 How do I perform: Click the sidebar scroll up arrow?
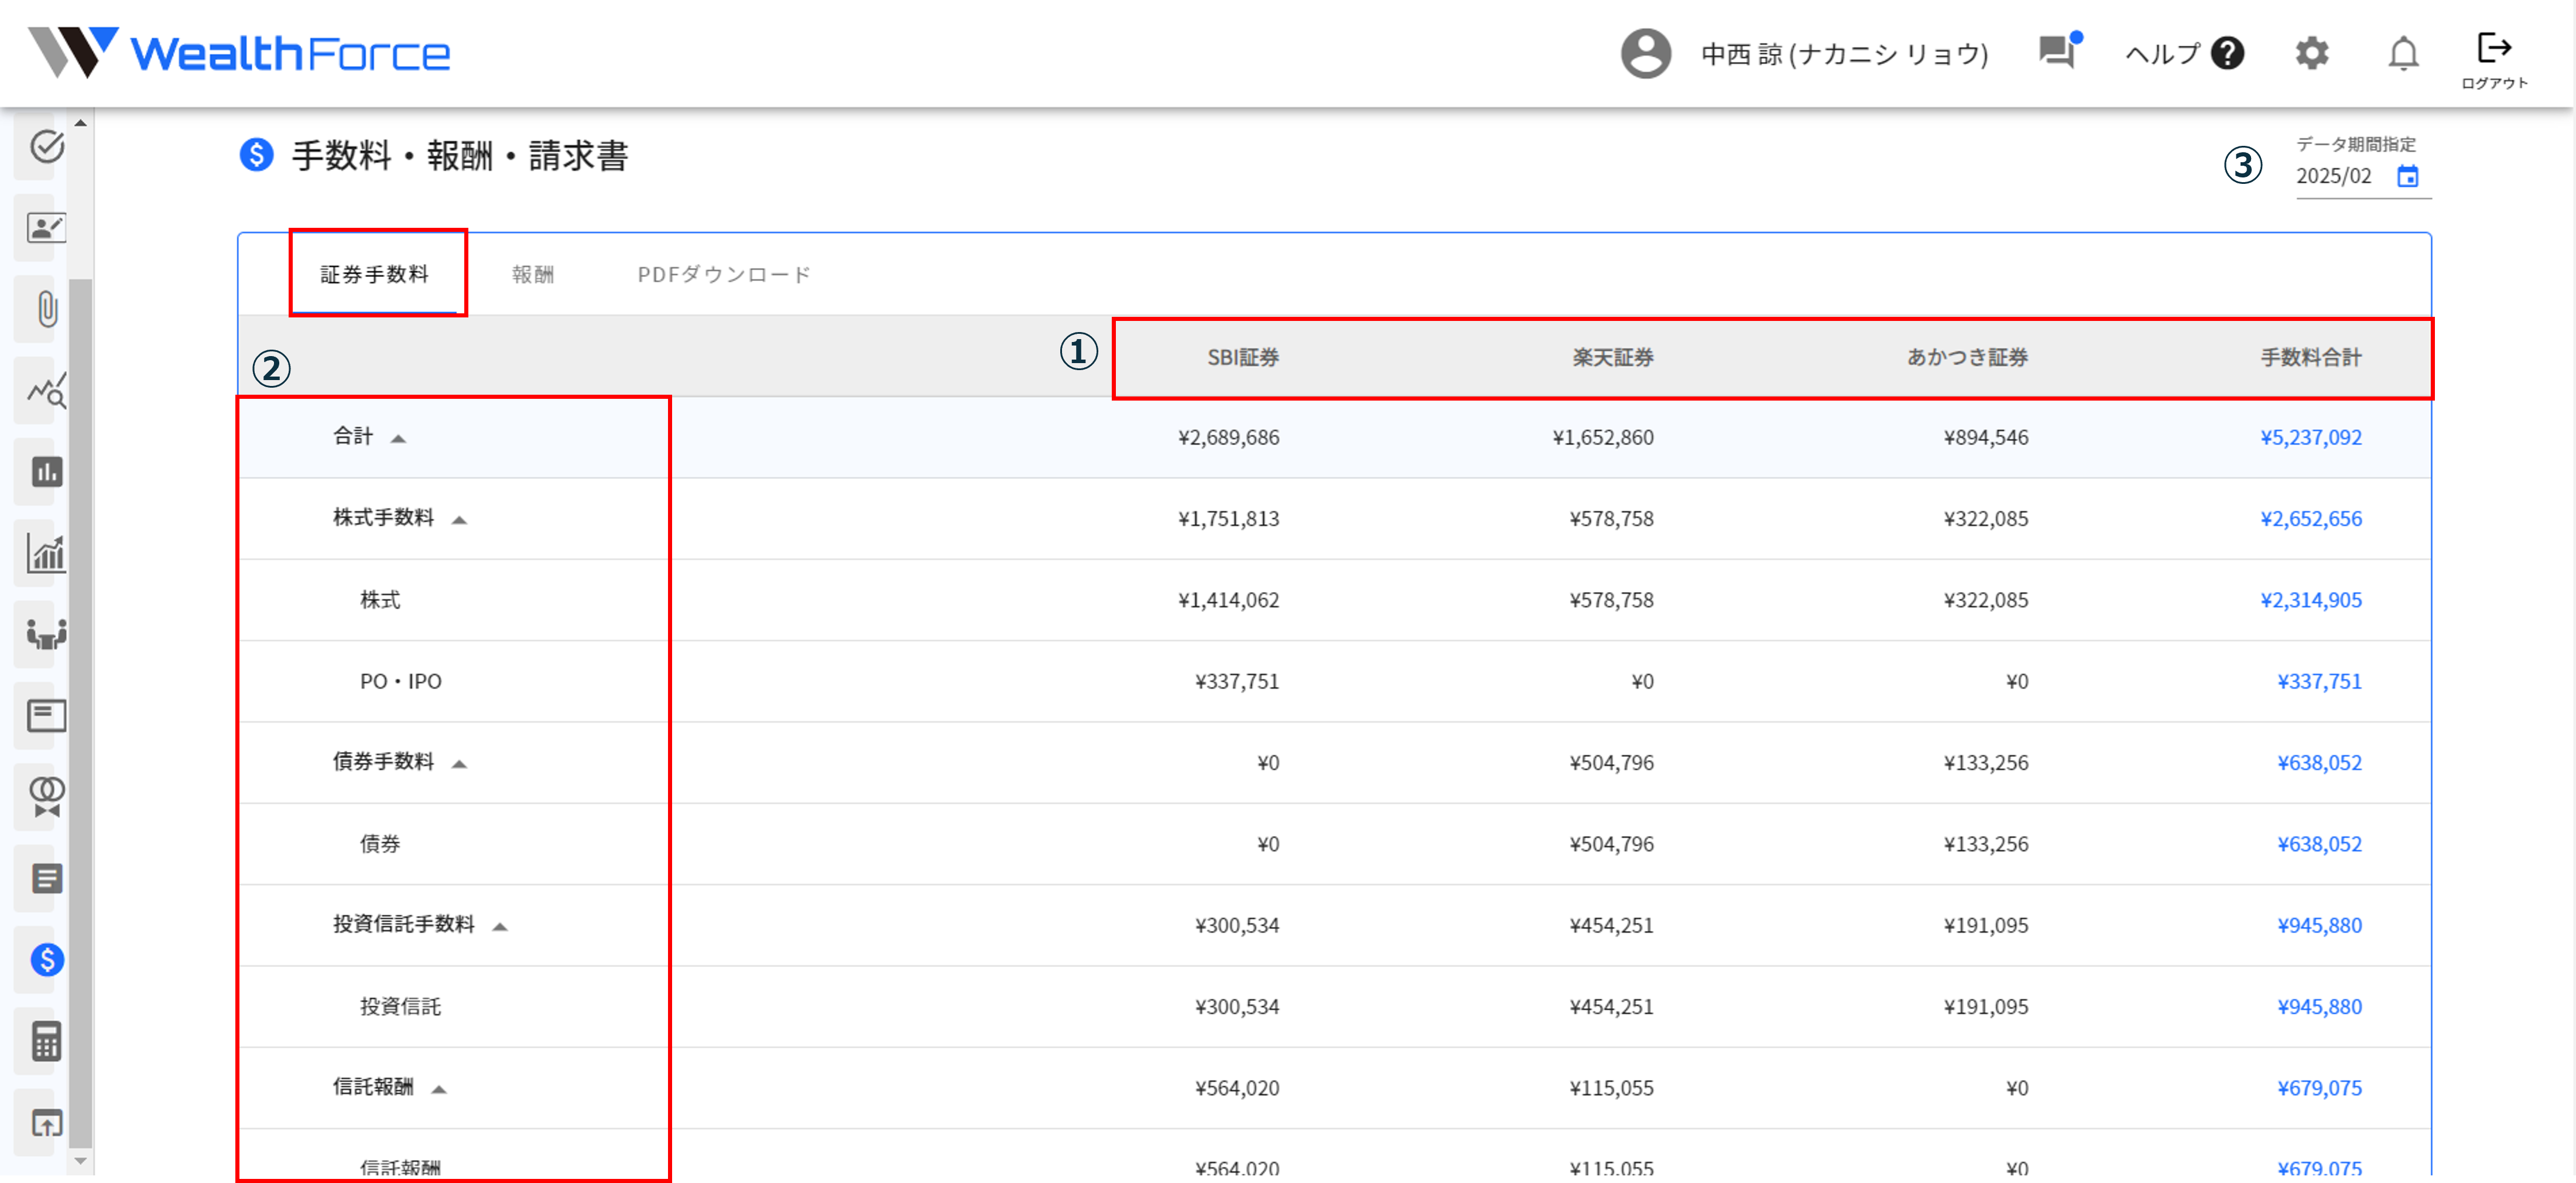81,123
